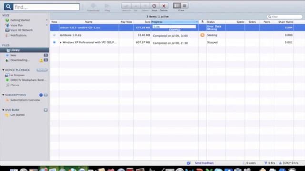Click the green DIRECTV device icon

[7, 80]
